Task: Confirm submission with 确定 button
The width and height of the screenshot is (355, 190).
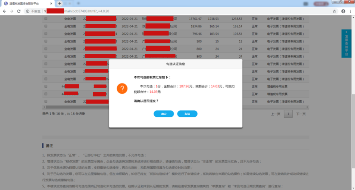Action: [164, 114]
